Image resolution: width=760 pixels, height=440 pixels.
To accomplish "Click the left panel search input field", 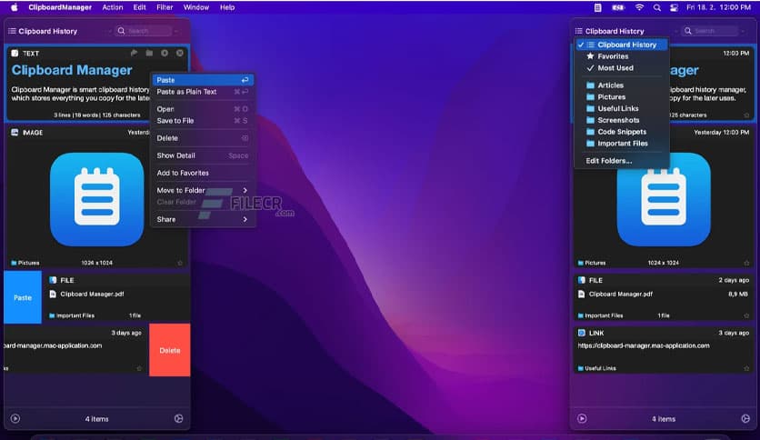I will [x=143, y=31].
